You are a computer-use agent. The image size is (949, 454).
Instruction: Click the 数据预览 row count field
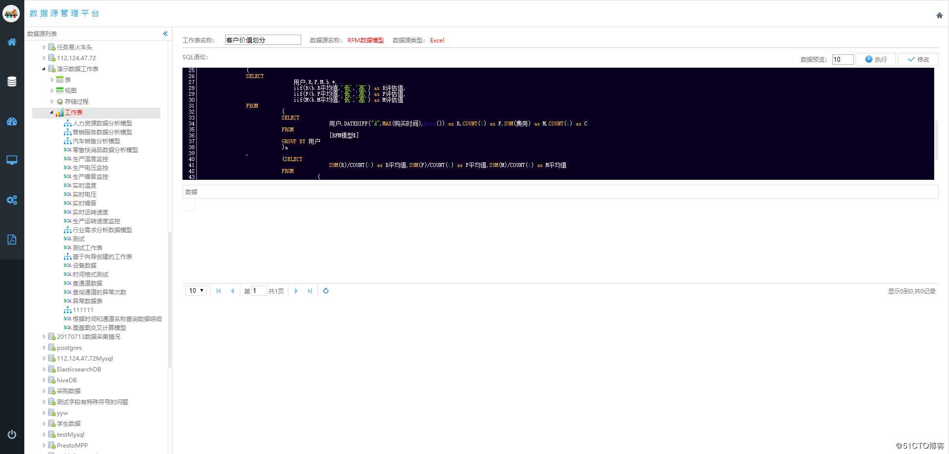click(x=843, y=59)
